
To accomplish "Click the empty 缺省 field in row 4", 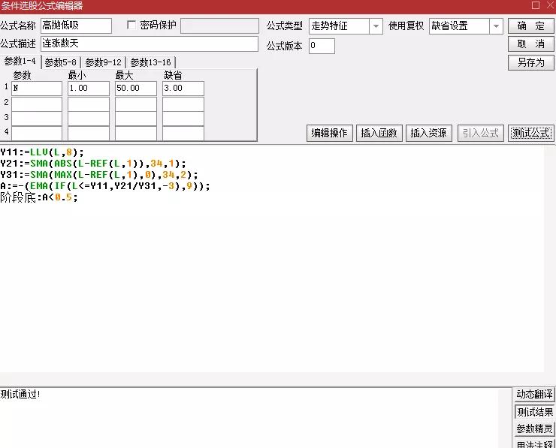I will (183, 133).
